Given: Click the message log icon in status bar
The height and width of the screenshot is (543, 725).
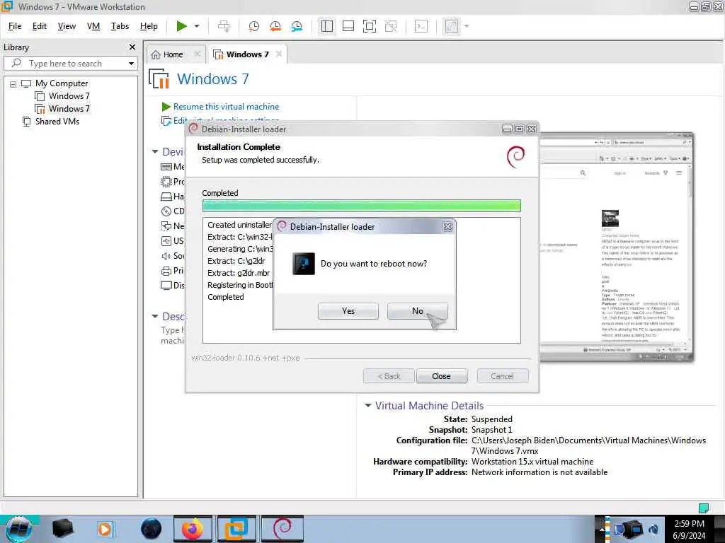Looking at the screenshot, I should 703,508.
